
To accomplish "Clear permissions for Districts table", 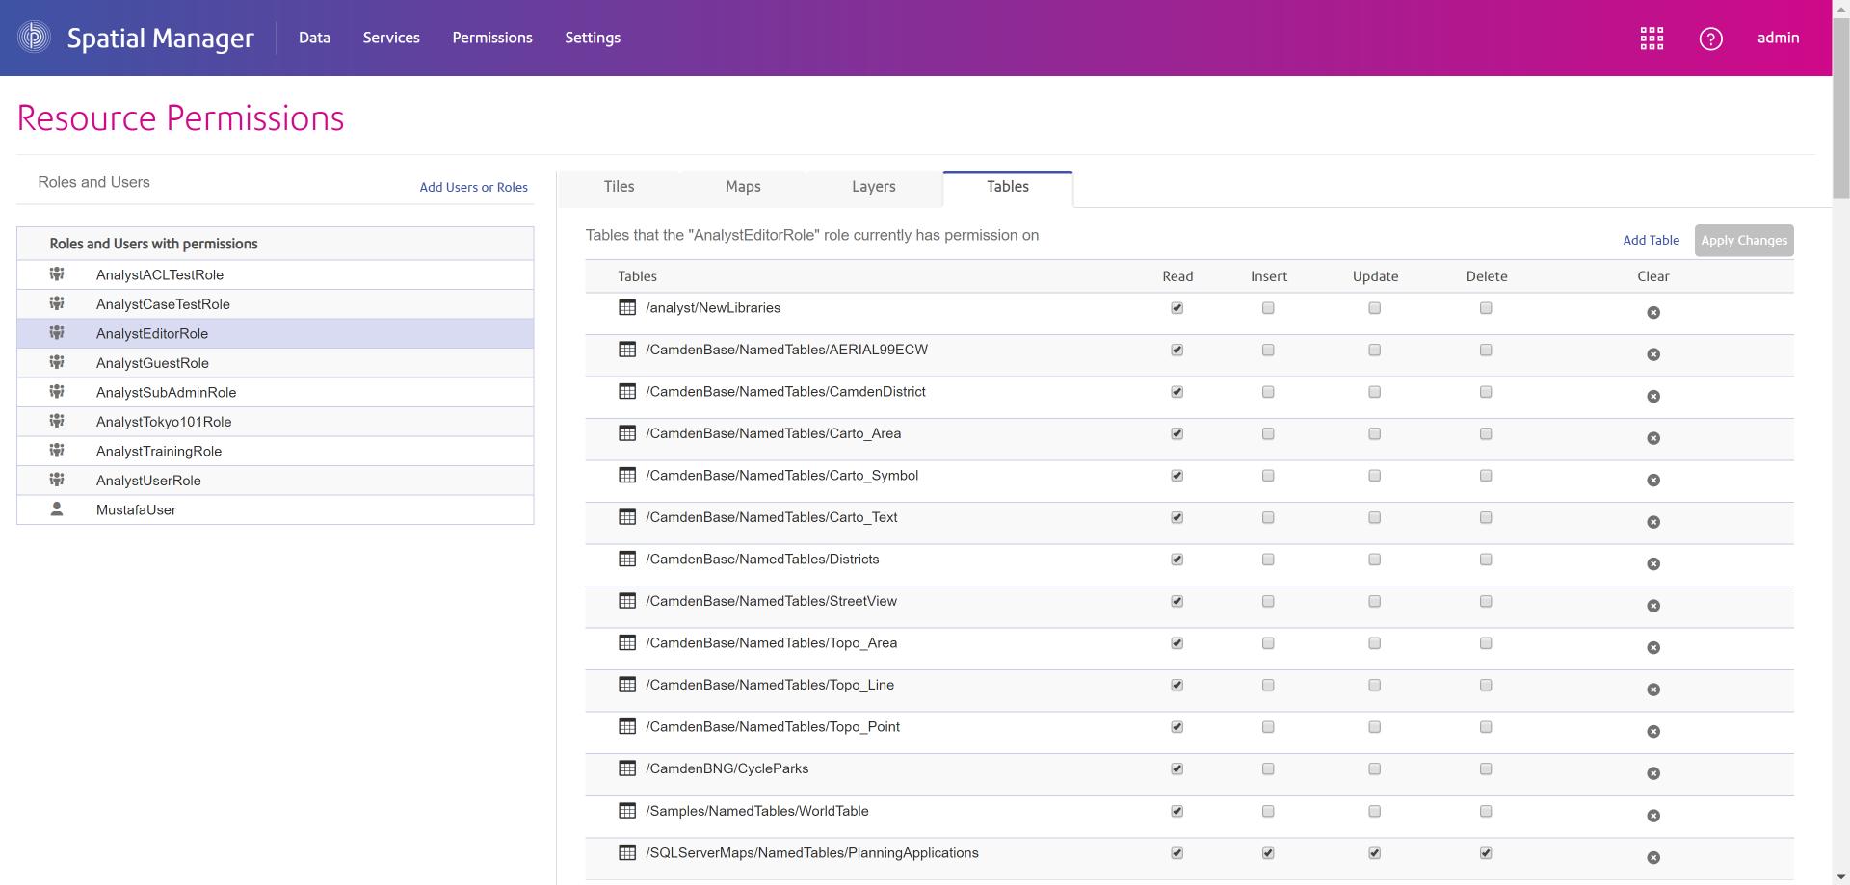I will (1653, 564).
